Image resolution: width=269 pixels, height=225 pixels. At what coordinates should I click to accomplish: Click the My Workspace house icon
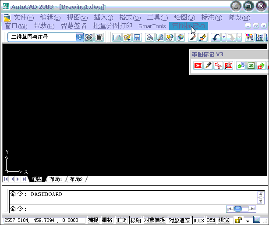(99, 37)
